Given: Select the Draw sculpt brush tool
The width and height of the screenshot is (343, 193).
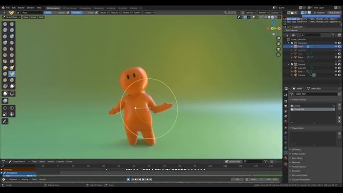Looking at the screenshot, I should (5, 24).
